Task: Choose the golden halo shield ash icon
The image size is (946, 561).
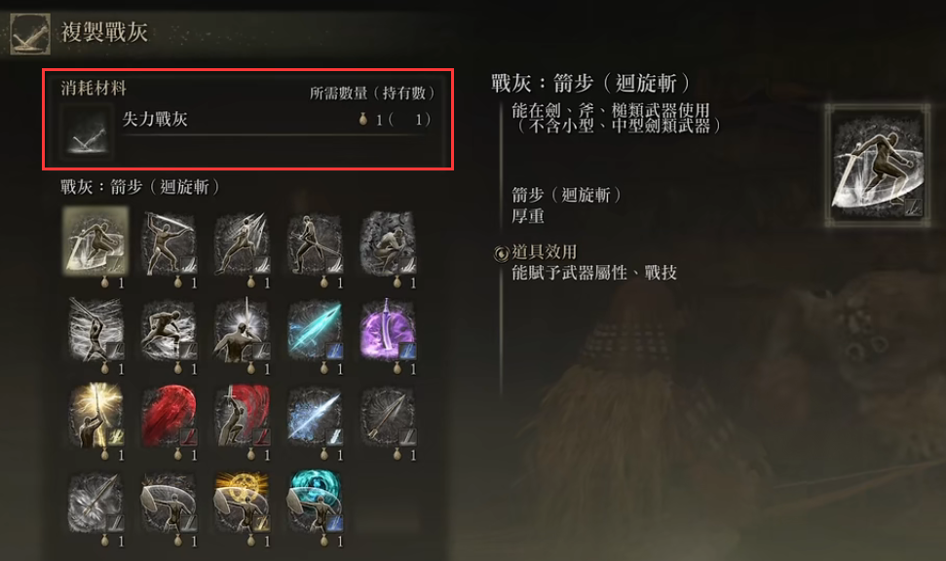Action: (242, 503)
